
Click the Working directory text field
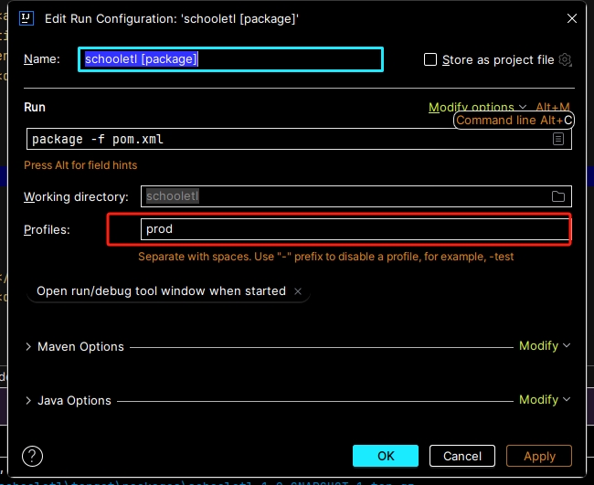(x=343, y=196)
